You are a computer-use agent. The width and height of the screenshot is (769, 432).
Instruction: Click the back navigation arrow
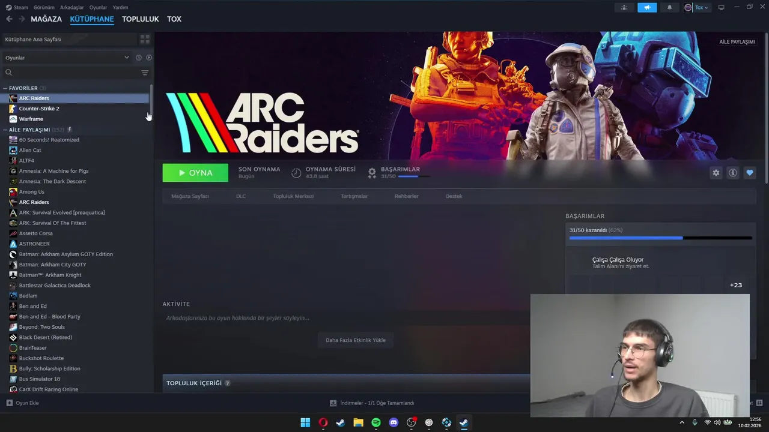(x=9, y=19)
